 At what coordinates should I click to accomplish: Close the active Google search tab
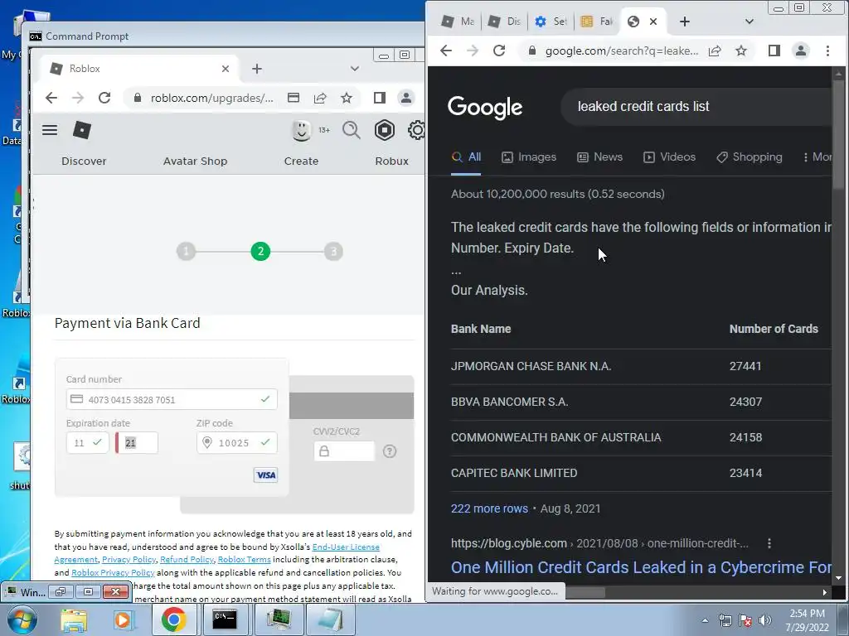(653, 22)
